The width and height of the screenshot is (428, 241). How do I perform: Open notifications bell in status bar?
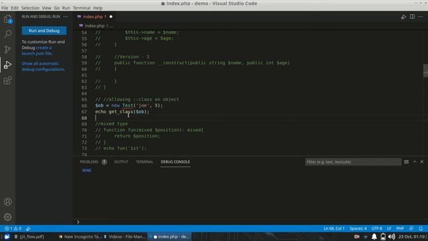[421, 228]
